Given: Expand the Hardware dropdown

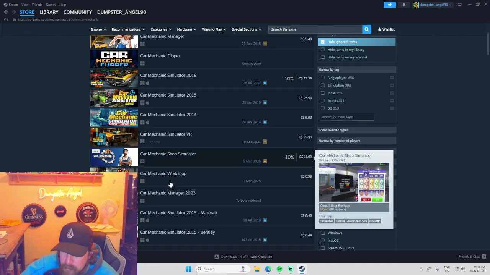Looking at the screenshot, I should pos(186,29).
